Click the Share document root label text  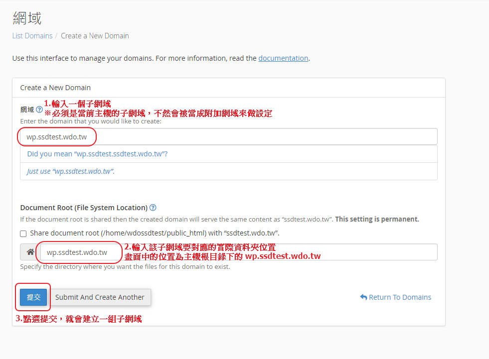pyautogui.click(x=155, y=233)
